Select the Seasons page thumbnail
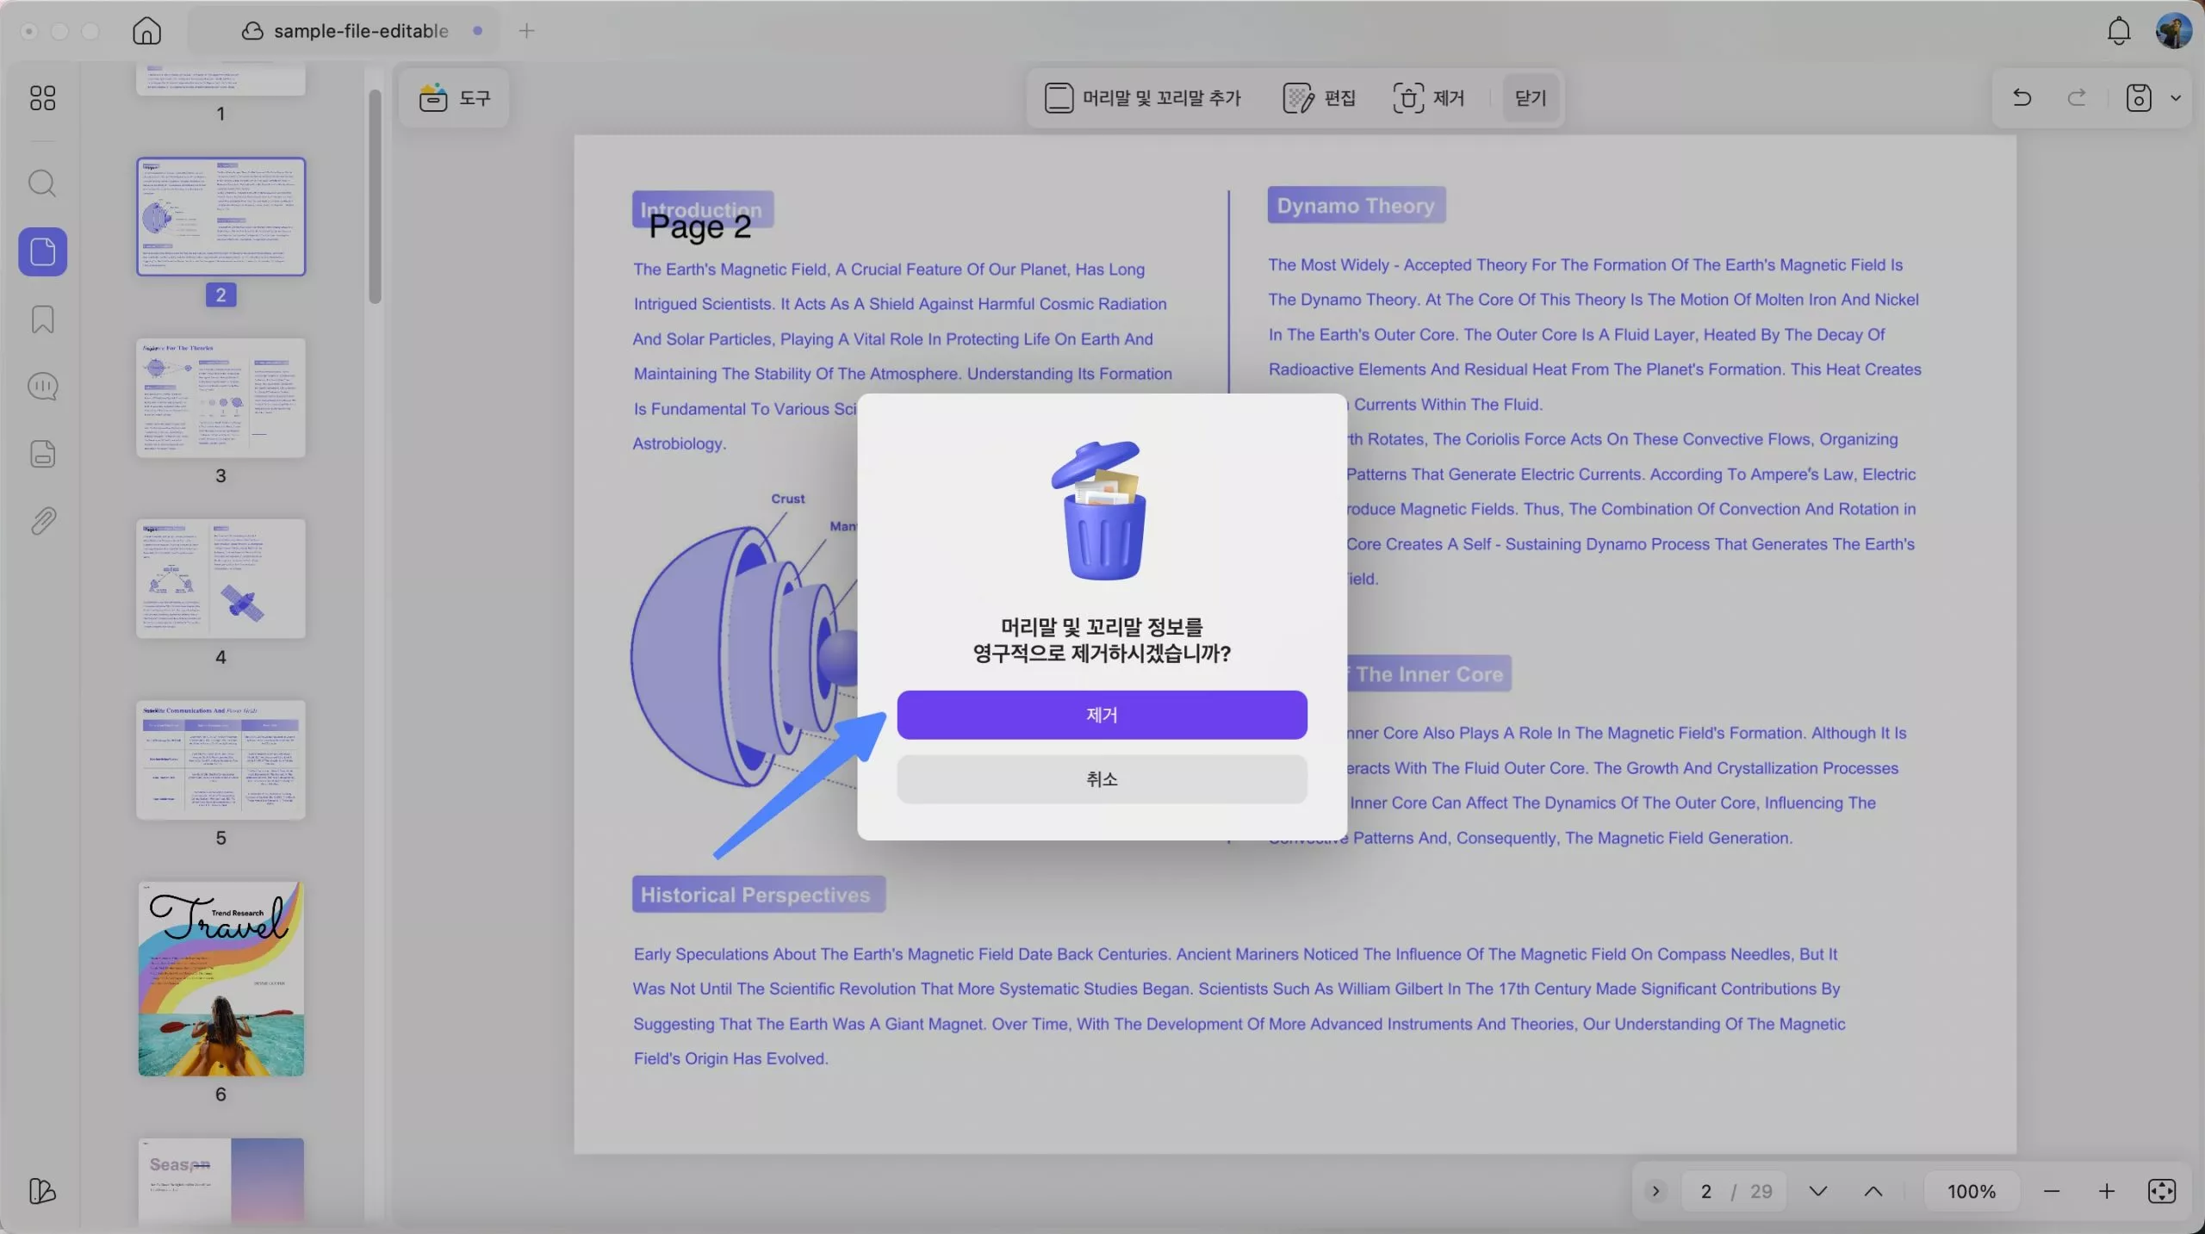The image size is (2205, 1234). tap(220, 1181)
